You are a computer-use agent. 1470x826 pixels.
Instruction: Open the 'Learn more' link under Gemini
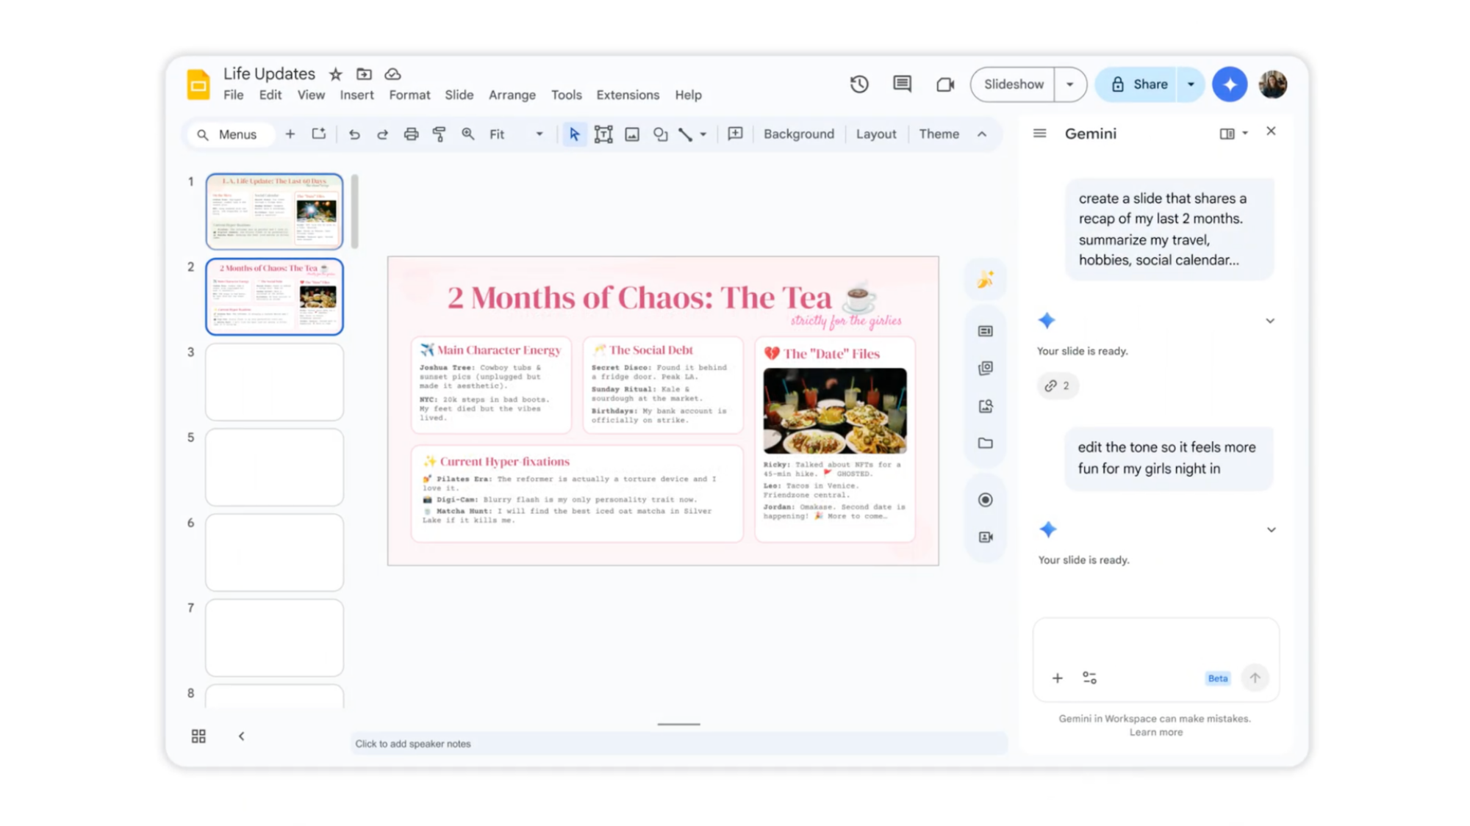[1156, 732]
